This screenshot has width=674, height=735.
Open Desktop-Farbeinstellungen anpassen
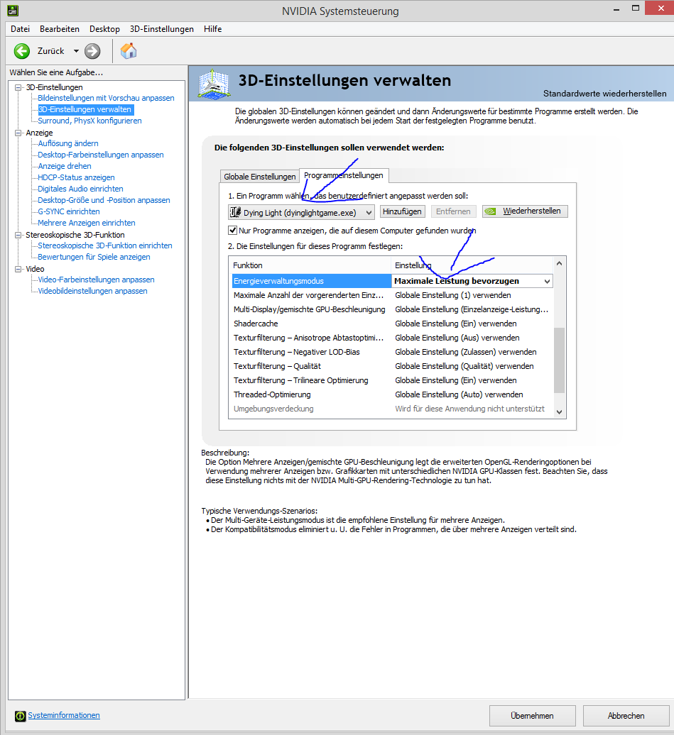click(101, 155)
